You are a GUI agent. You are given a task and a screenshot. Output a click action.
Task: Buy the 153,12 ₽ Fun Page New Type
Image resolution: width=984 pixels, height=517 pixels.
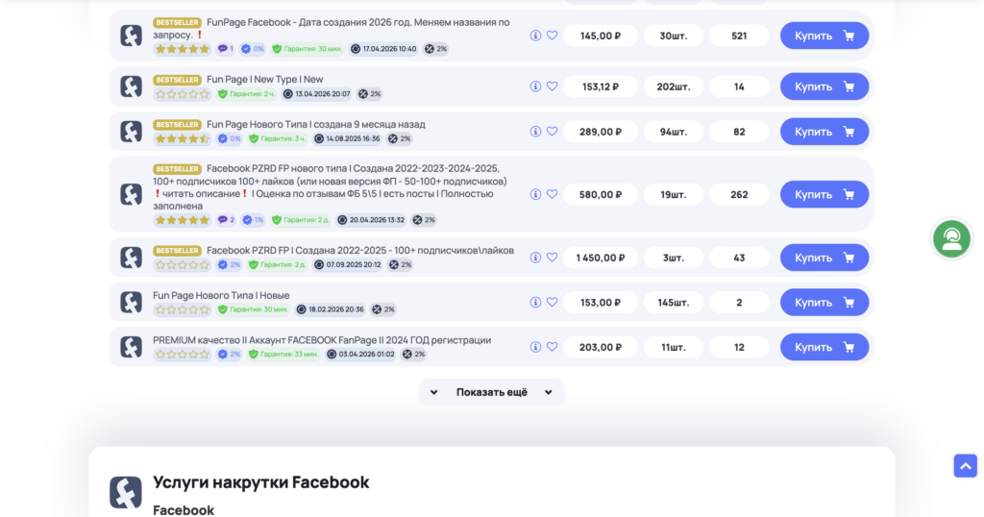[x=824, y=86]
